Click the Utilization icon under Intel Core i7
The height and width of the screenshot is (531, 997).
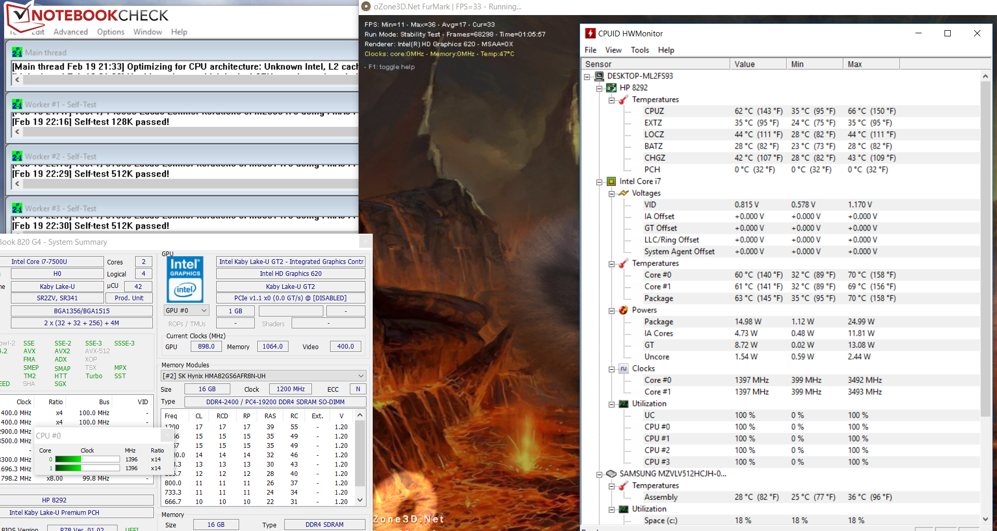[x=624, y=404]
